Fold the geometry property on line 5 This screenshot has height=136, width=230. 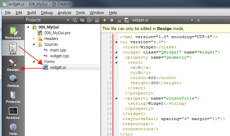[116, 57]
